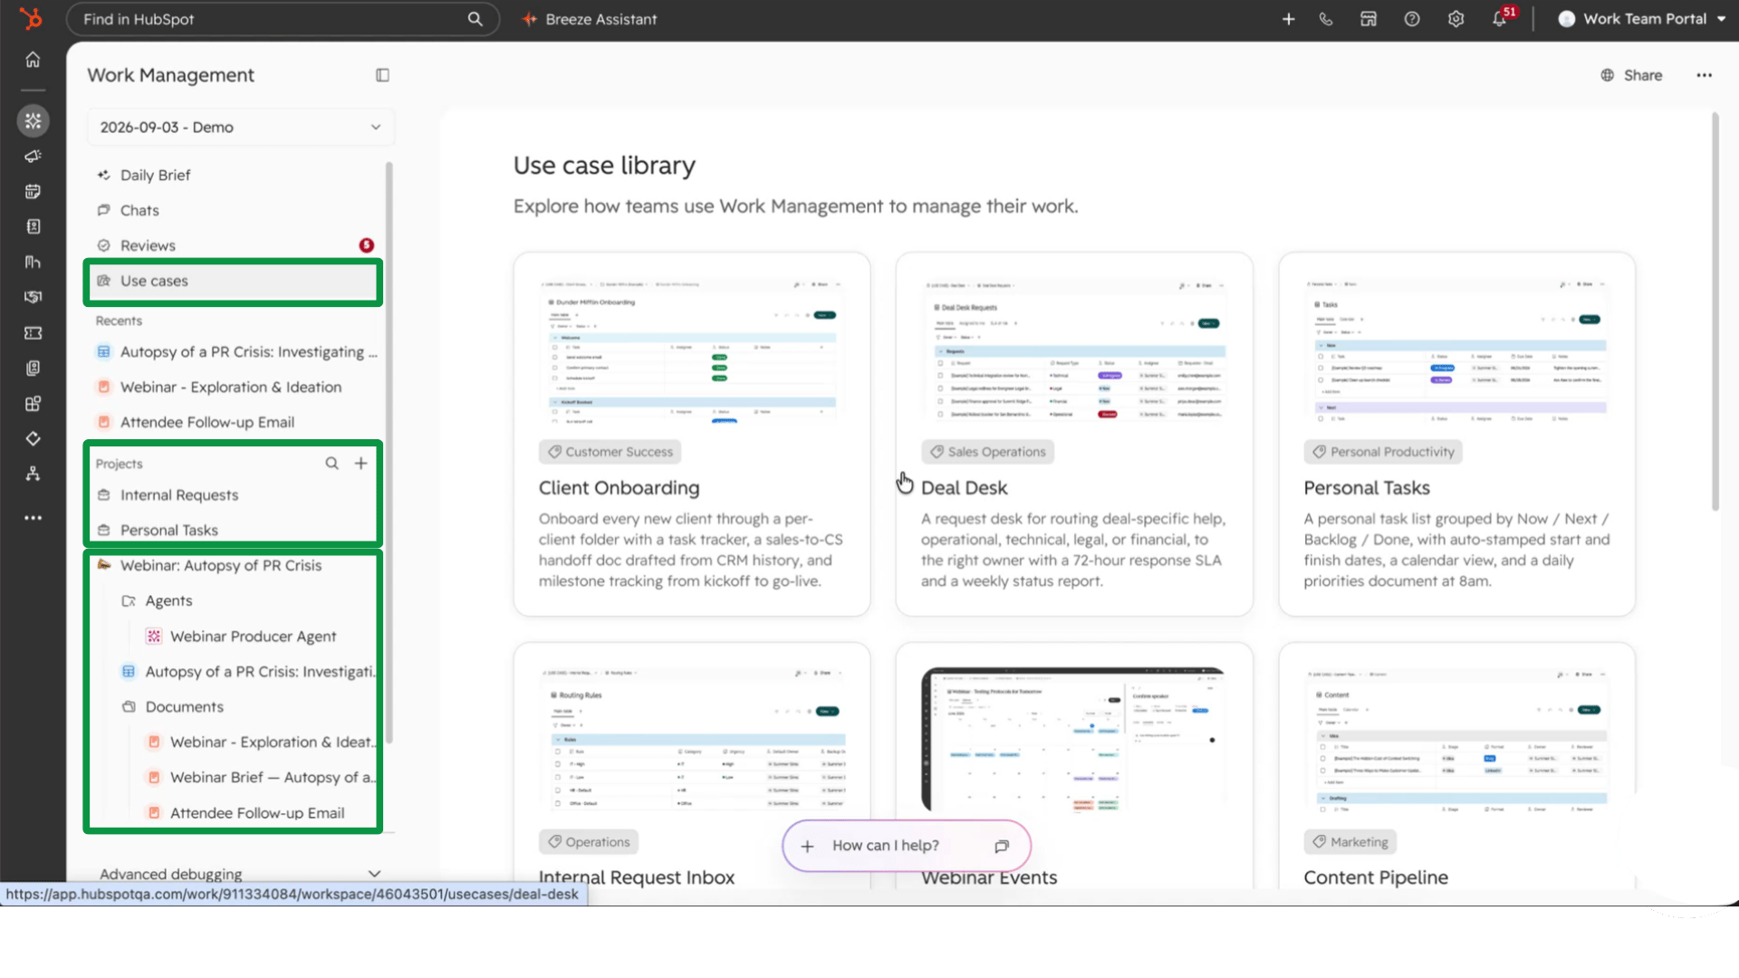Collapse the Work Management sidebar panel icon
This screenshot has height=978, width=1739.
click(382, 75)
